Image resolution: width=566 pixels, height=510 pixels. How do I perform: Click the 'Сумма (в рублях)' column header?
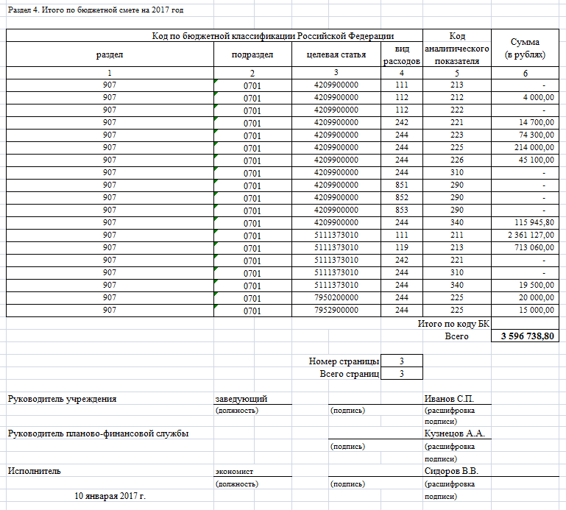[x=526, y=49]
